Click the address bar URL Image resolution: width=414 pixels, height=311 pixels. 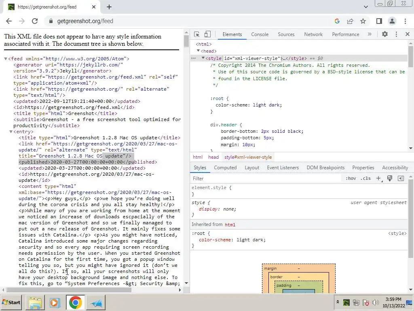coord(85,21)
